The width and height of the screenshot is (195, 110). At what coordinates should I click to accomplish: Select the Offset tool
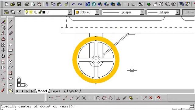(3, 39)
